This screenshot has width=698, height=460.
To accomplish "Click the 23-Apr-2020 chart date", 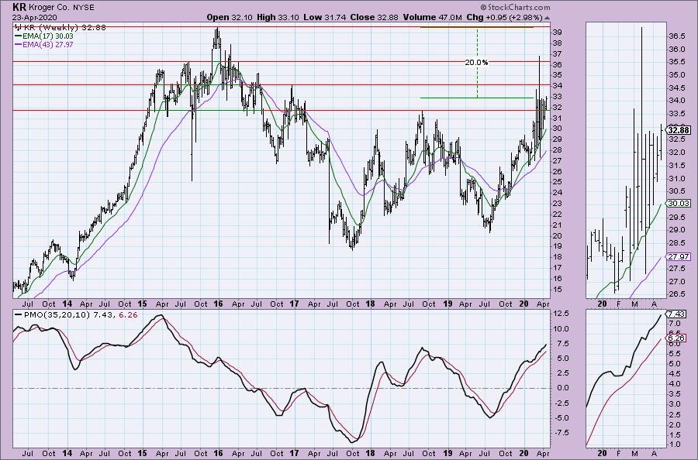I will click(33, 17).
